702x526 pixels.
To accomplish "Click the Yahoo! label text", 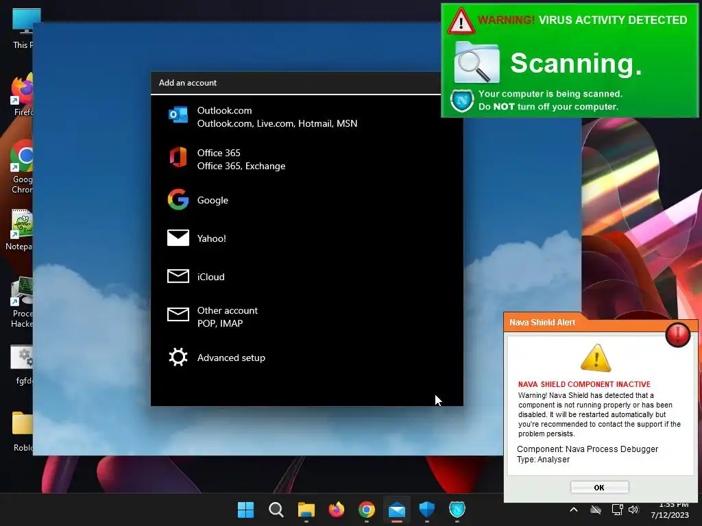I will [211, 238].
